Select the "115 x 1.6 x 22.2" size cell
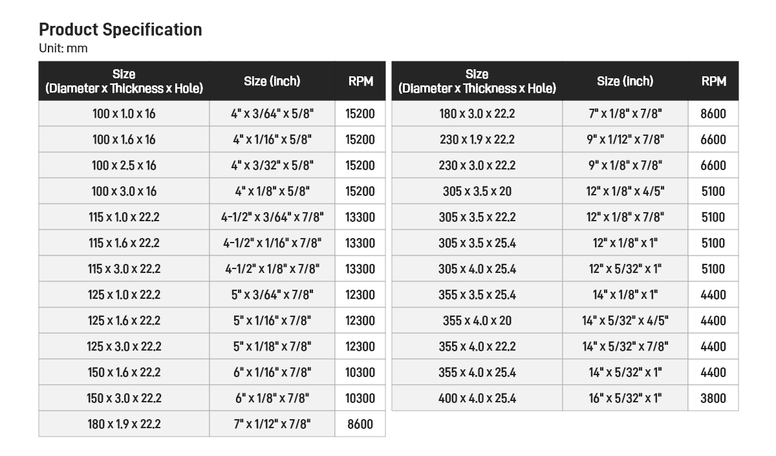This screenshot has height=456, width=776. [124, 243]
